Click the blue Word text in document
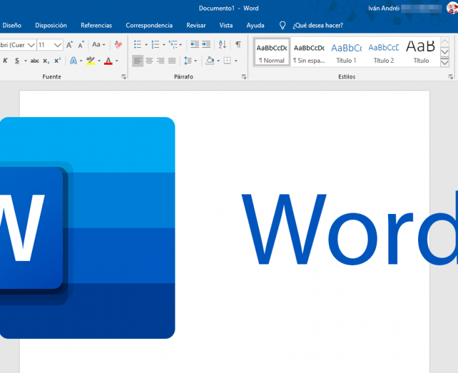 click(x=349, y=228)
